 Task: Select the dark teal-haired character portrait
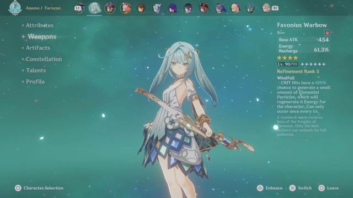(250, 8)
